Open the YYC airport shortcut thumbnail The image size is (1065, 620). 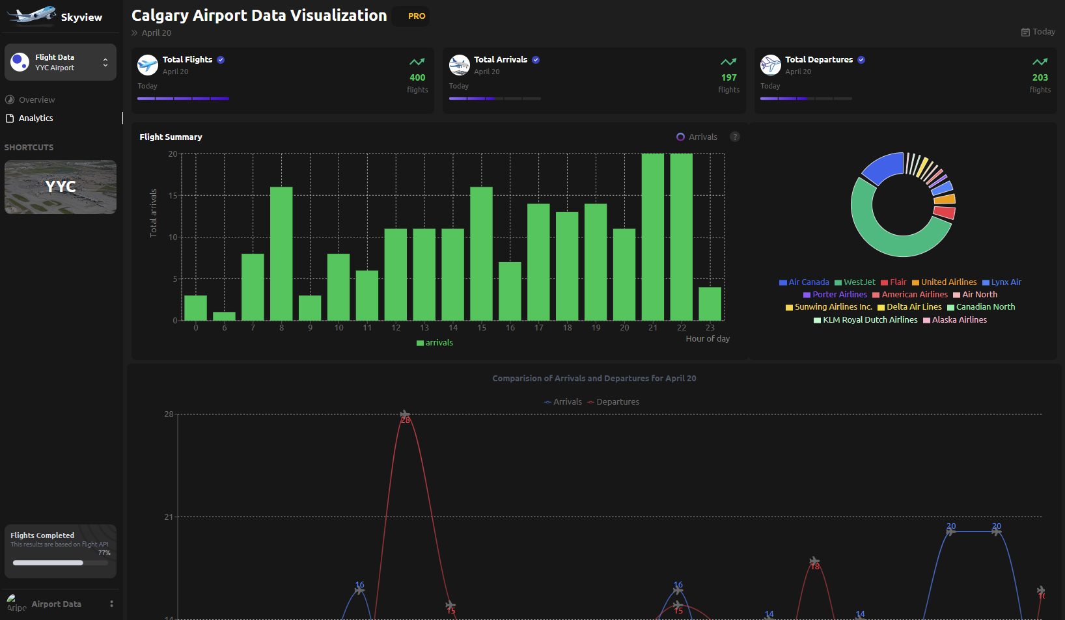pos(61,187)
